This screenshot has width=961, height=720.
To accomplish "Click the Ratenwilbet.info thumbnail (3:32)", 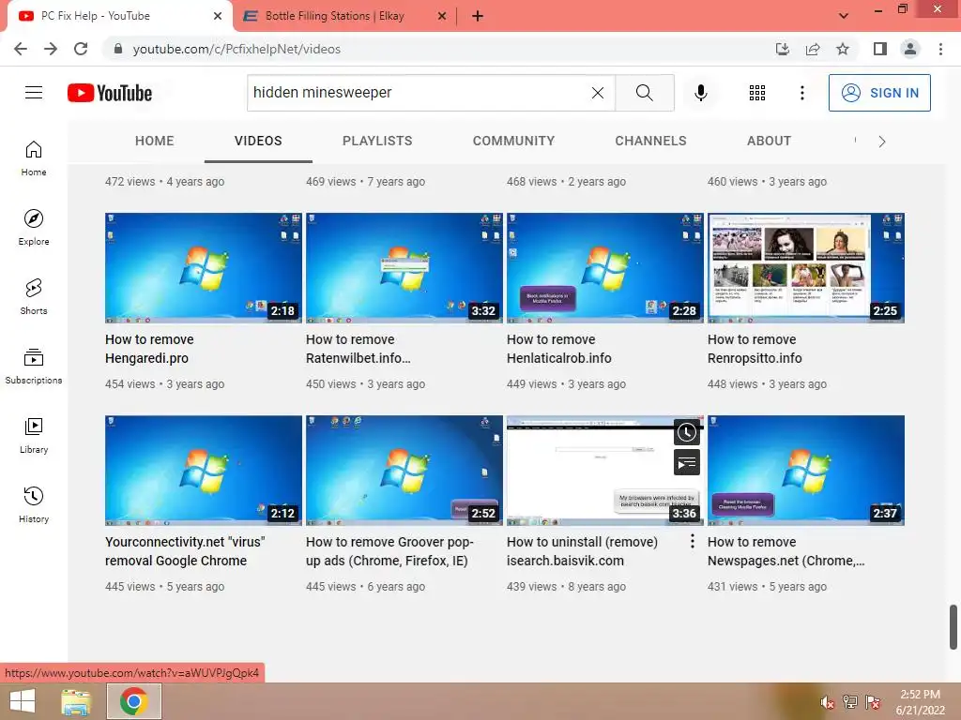I will (x=404, y=267).
